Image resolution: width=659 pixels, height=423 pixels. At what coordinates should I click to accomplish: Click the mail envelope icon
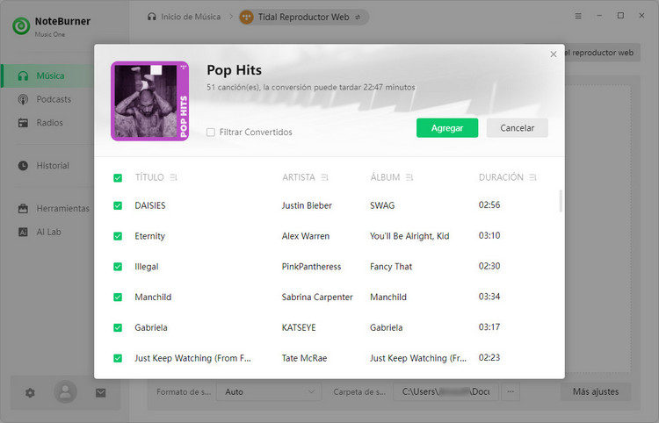click(100, 392)
